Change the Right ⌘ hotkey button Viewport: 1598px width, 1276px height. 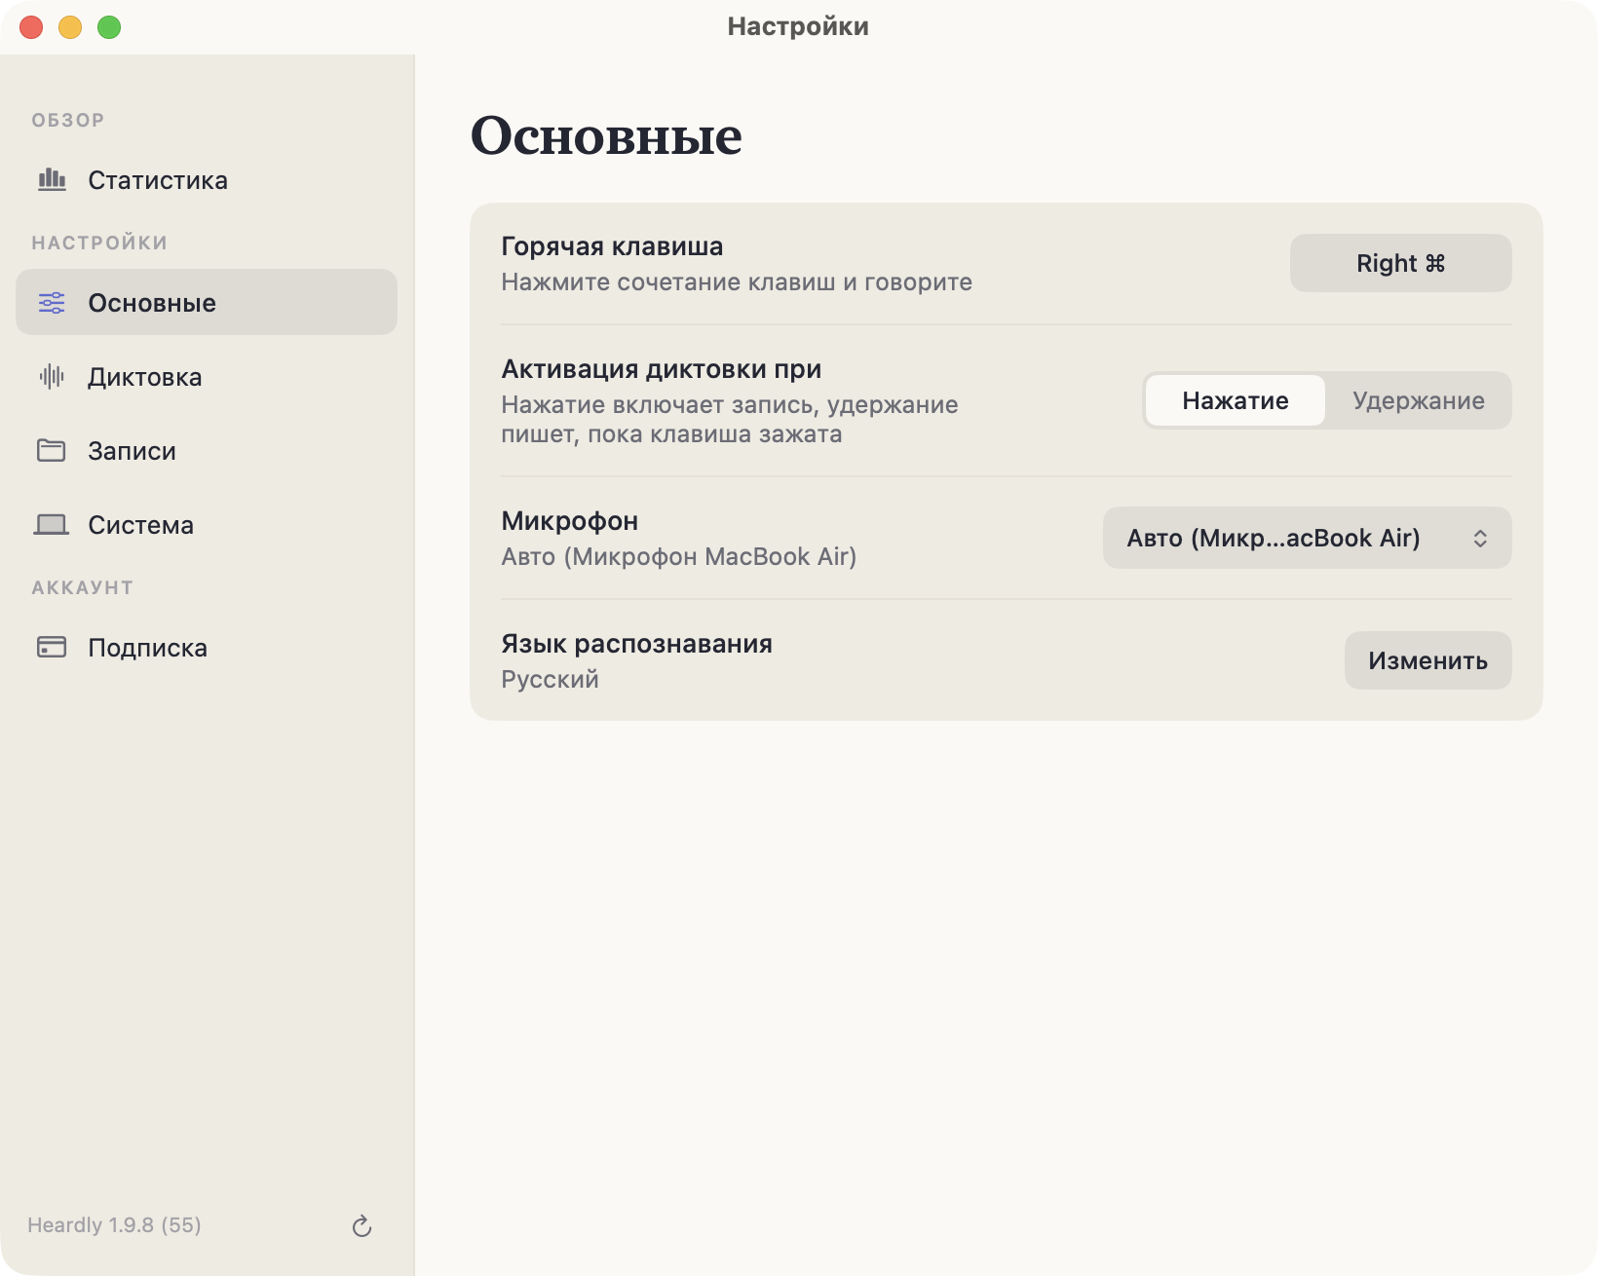[1401, 263]
